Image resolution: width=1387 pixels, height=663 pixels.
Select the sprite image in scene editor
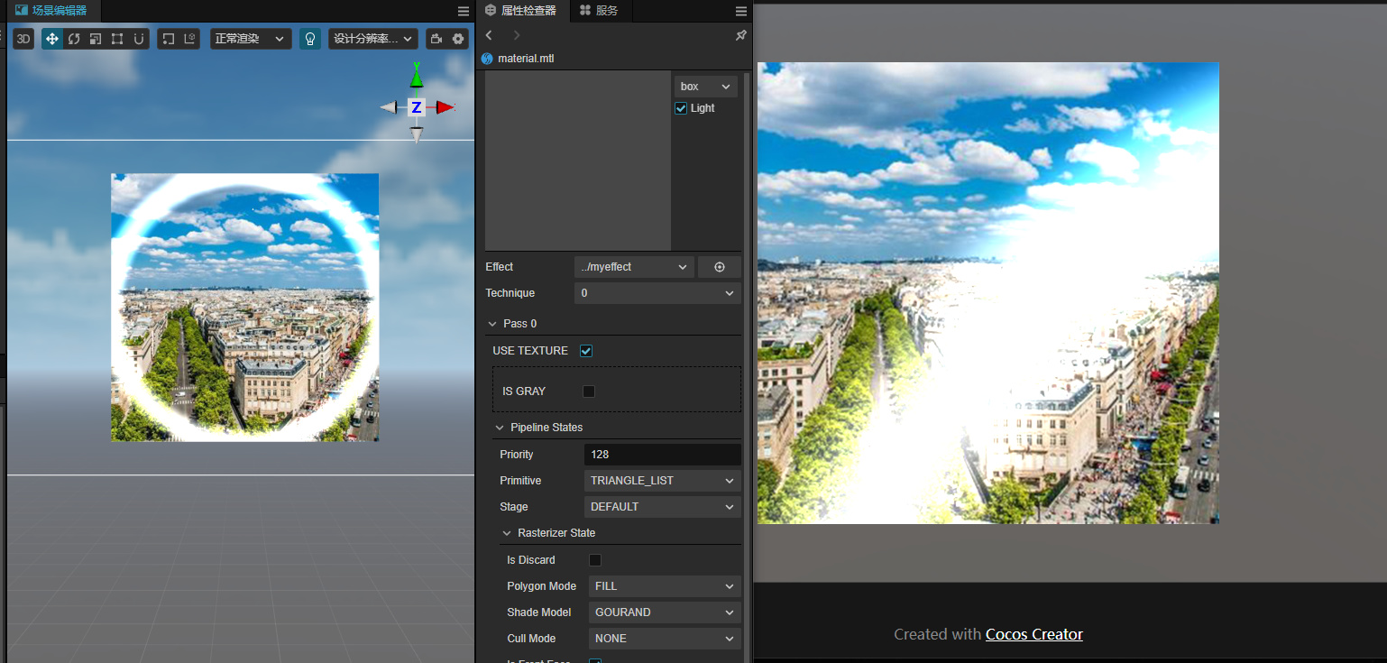(x=244, y=307)
